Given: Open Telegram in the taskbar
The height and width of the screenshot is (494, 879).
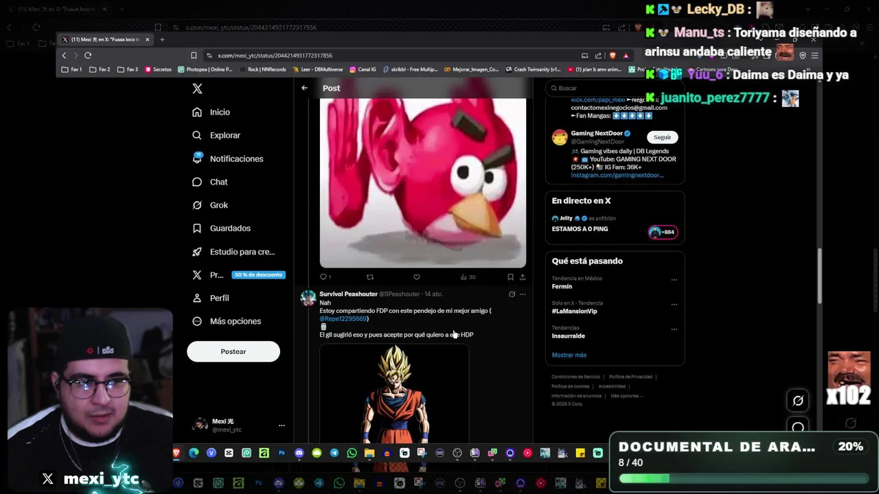Looking at the screenshot, I should [x=334, y=453].
